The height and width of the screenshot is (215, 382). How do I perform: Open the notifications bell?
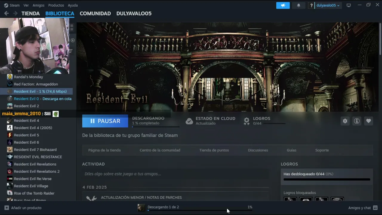point(298,5)
